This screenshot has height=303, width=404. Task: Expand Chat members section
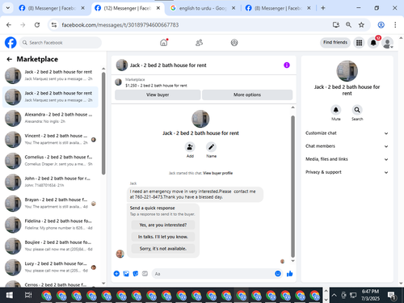[347, 146]
